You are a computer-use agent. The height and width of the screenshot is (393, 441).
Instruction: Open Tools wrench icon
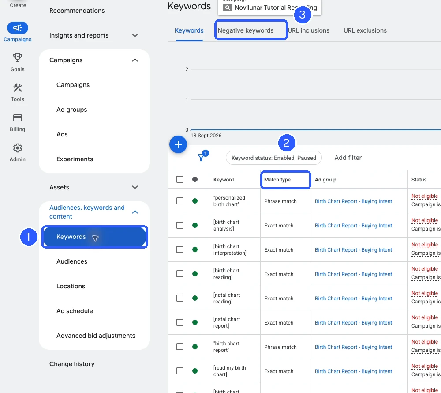point(18,88)
